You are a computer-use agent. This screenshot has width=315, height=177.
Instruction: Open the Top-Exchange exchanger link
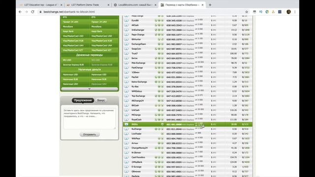[x=138, y=96]
